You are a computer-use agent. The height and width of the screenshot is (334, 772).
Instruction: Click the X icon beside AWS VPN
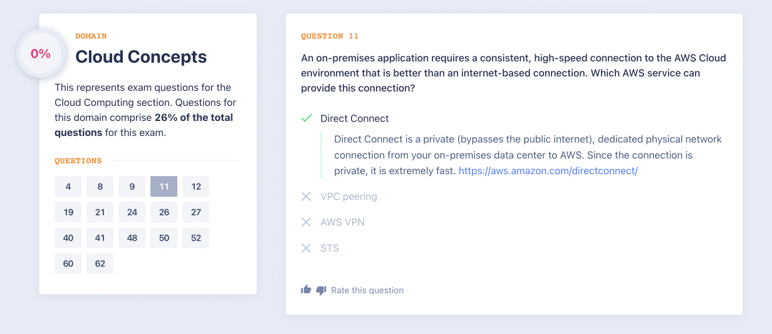click(306, 222)
